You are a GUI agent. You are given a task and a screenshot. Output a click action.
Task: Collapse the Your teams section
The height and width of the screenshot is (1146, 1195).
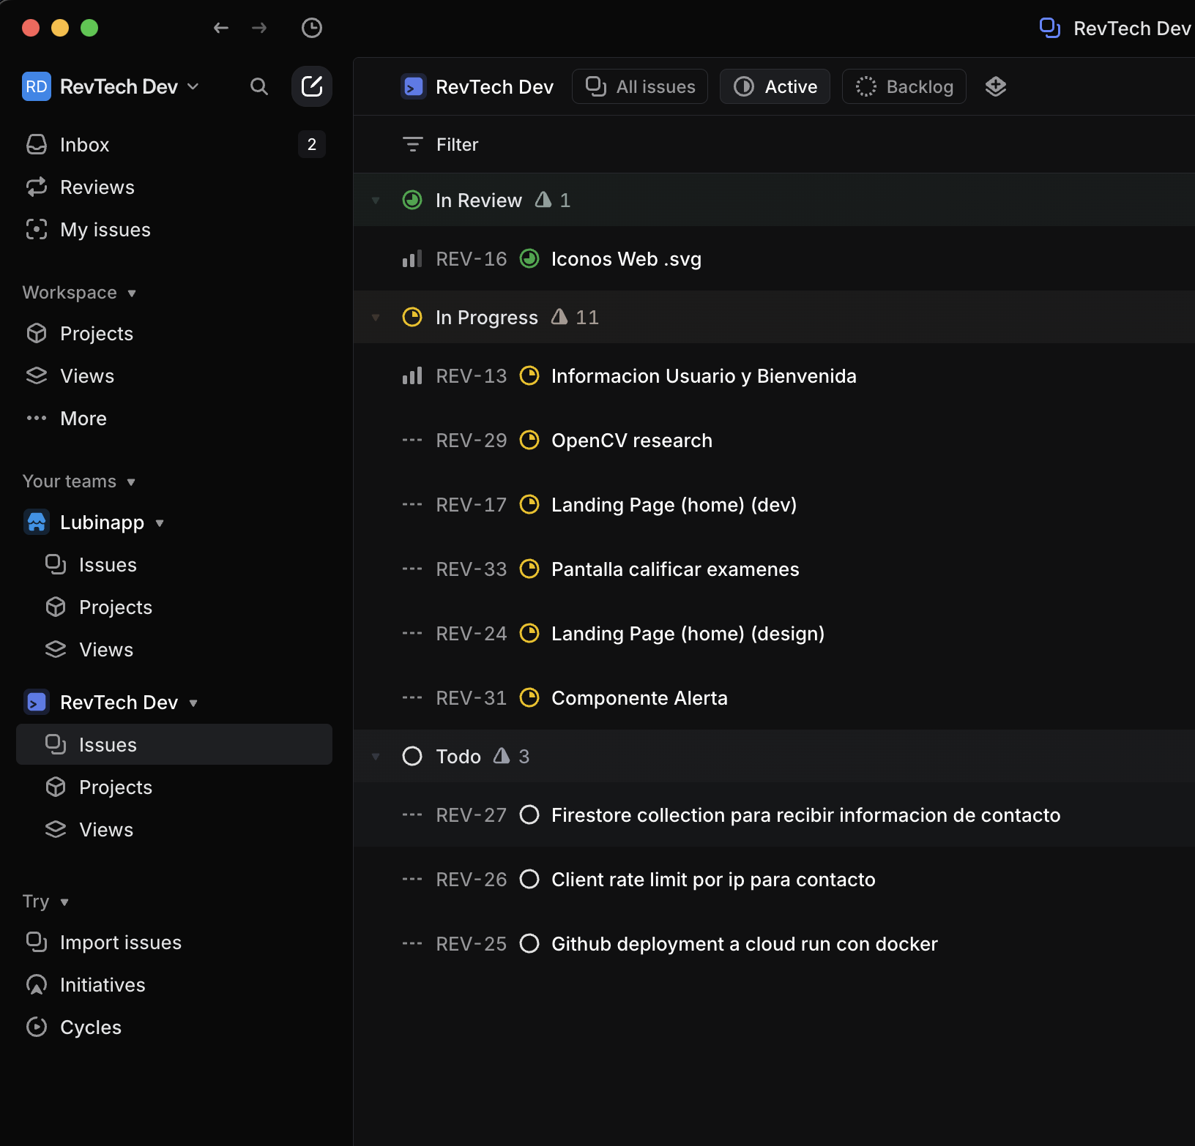coord(131,482)
